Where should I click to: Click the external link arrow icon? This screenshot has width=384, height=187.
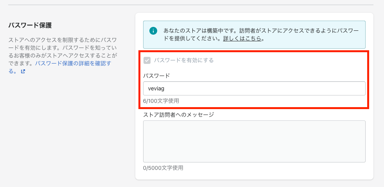click(x=23, y=72)
